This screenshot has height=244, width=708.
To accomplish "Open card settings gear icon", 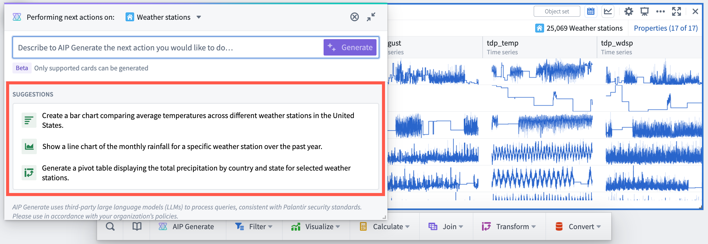I will [629, 12].
